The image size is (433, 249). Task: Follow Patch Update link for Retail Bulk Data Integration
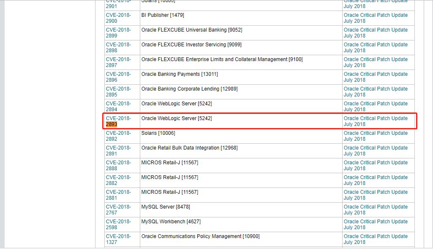coord(376,151)
